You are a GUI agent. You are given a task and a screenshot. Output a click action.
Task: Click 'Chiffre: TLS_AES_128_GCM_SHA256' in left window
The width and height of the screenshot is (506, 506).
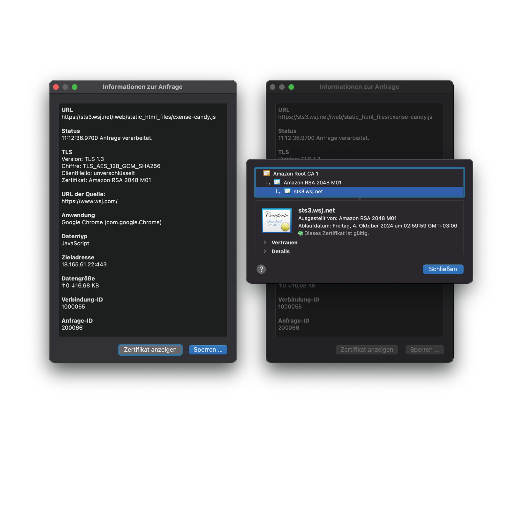[x=111, y=166]
